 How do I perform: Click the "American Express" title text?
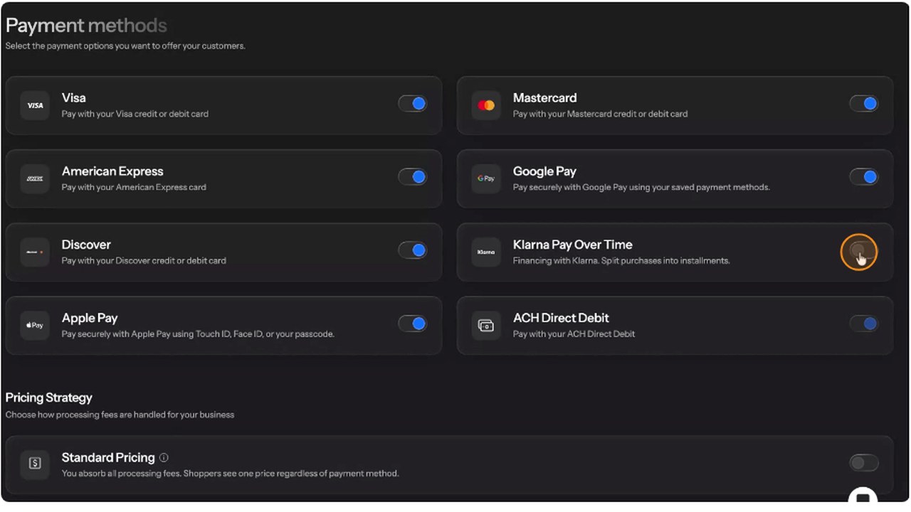112,171
